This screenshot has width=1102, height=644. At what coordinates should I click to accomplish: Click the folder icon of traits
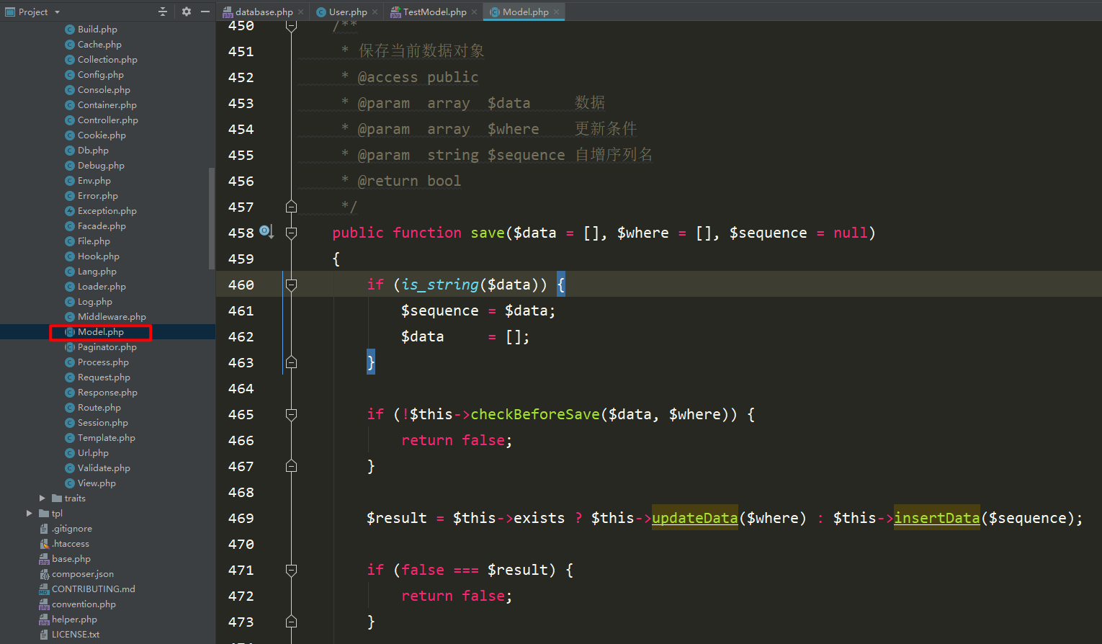pos(57,498)
